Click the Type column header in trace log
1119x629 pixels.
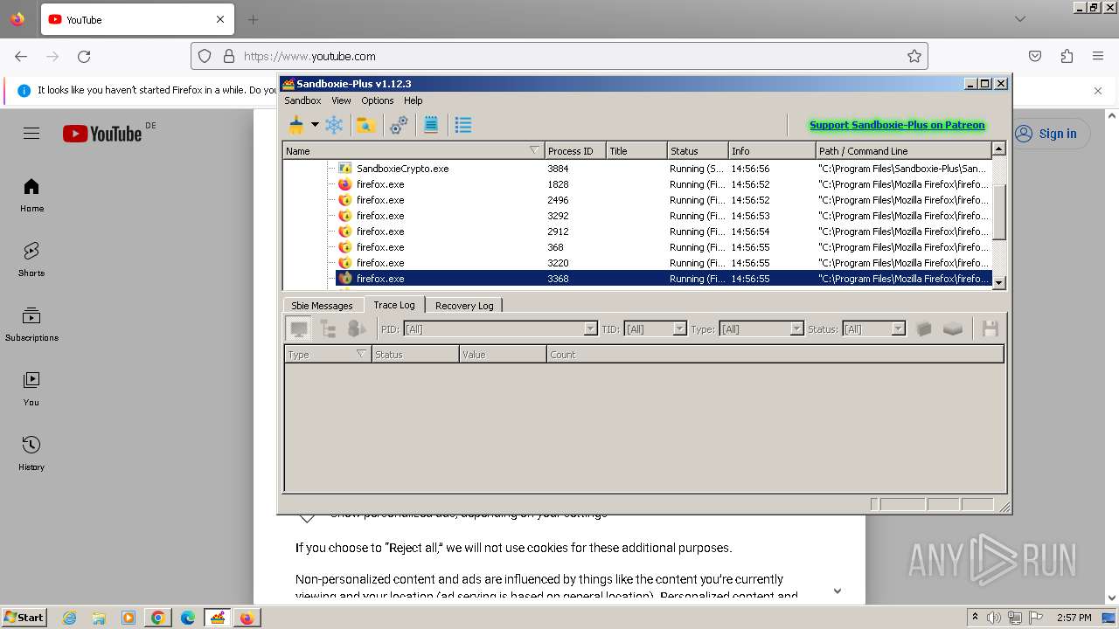click(x=328, y=355)
